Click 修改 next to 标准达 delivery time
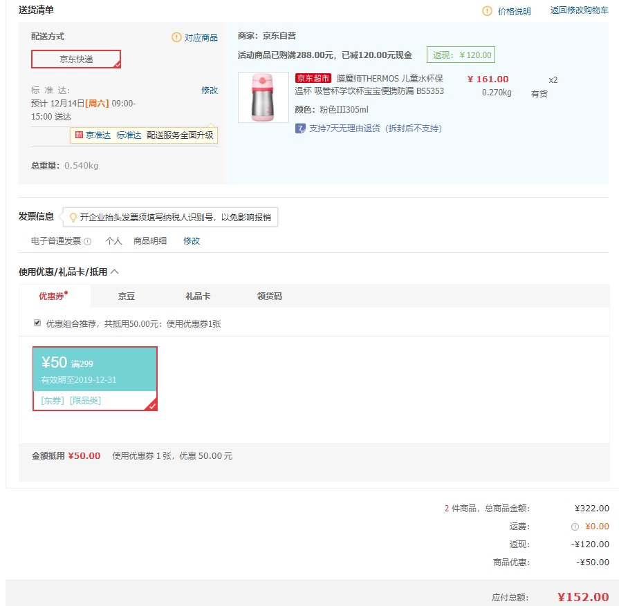Image resolution: width=619 pixels, height=606 pixels. pyautogui.click(x=210, y=91)
